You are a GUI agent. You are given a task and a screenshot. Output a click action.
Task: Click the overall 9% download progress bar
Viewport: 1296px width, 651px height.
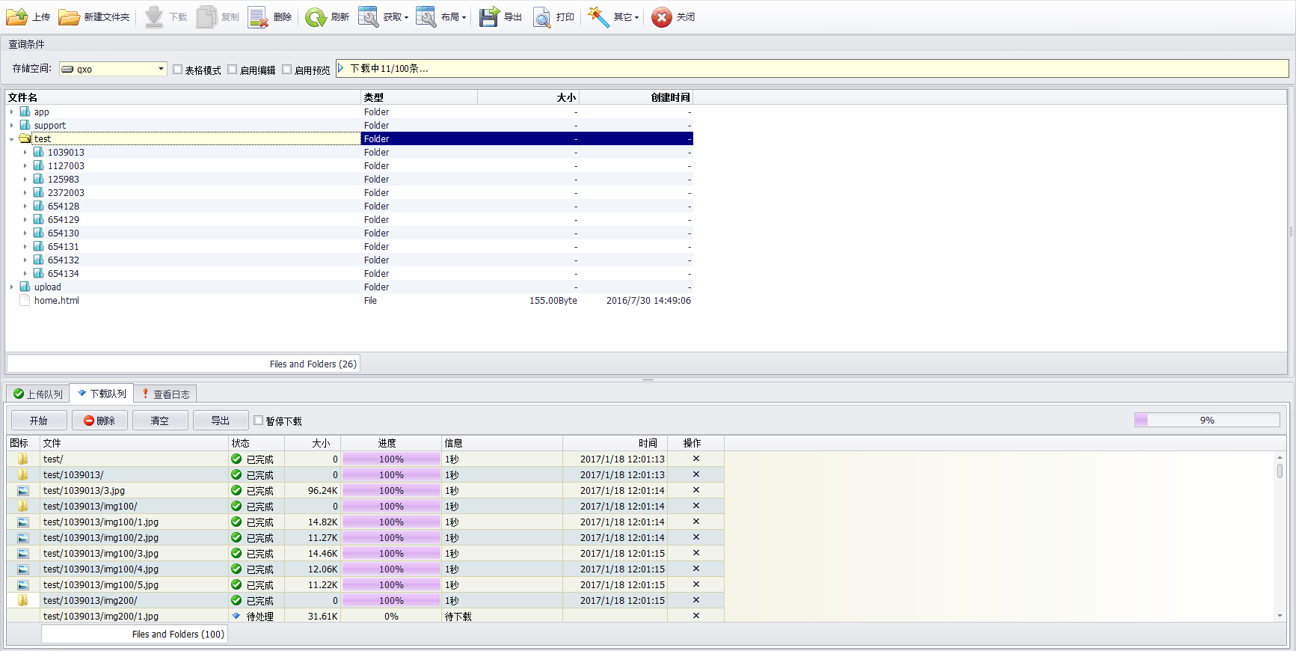click(x=1207, y=420)
